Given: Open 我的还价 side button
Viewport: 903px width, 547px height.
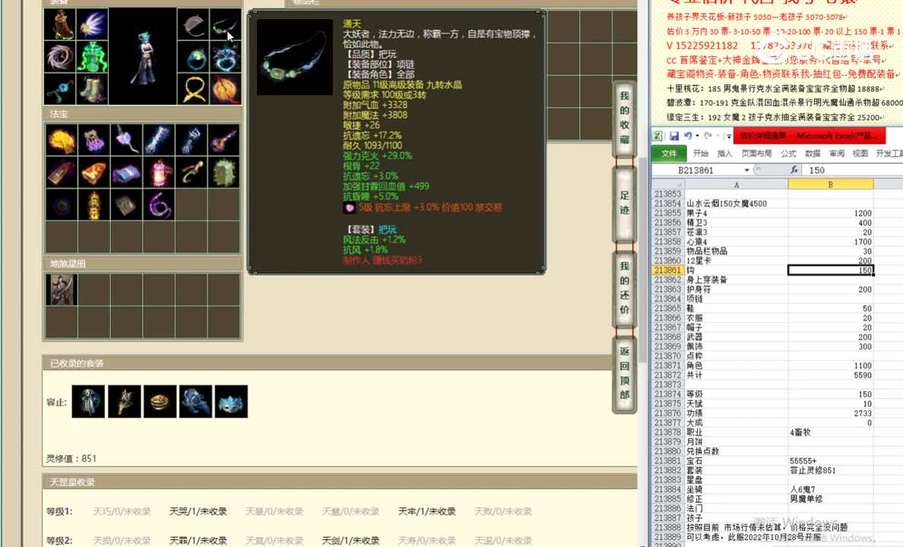Looking at the screenshot, I should pyautogui.click(x=625, y=288).
